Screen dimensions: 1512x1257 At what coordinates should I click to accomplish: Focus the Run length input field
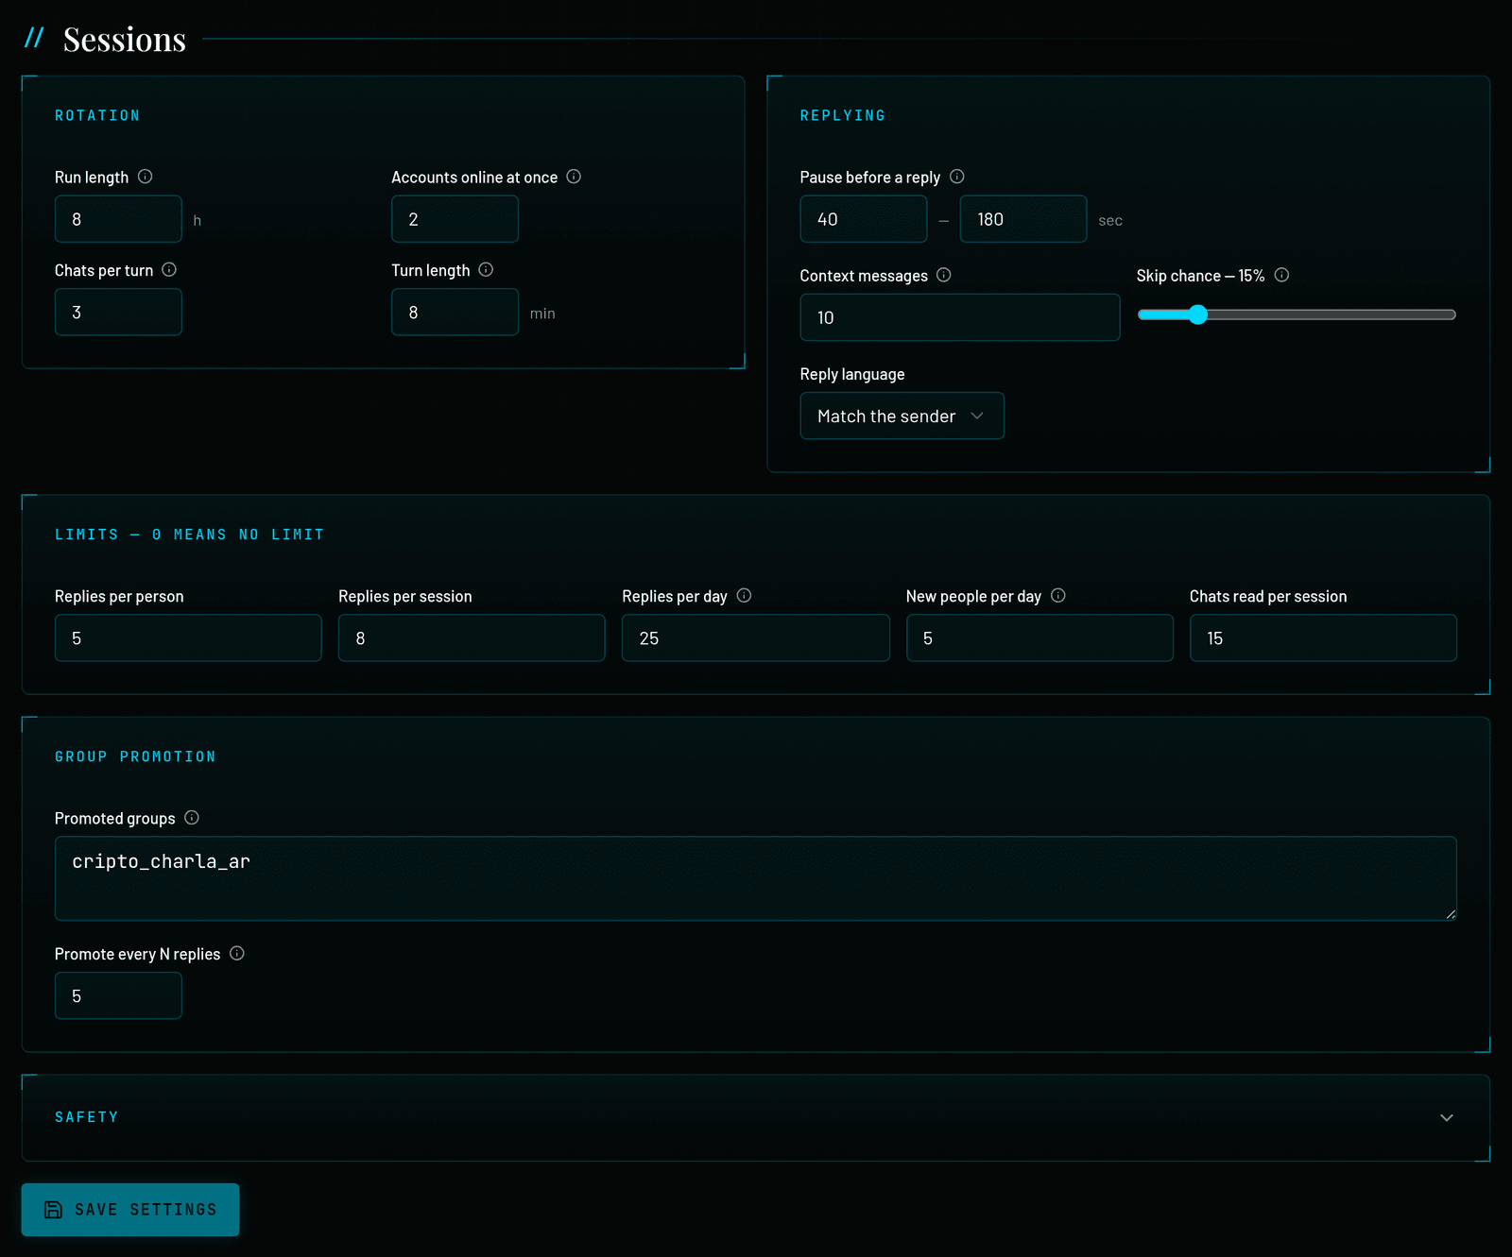click(x=118, y=219)
